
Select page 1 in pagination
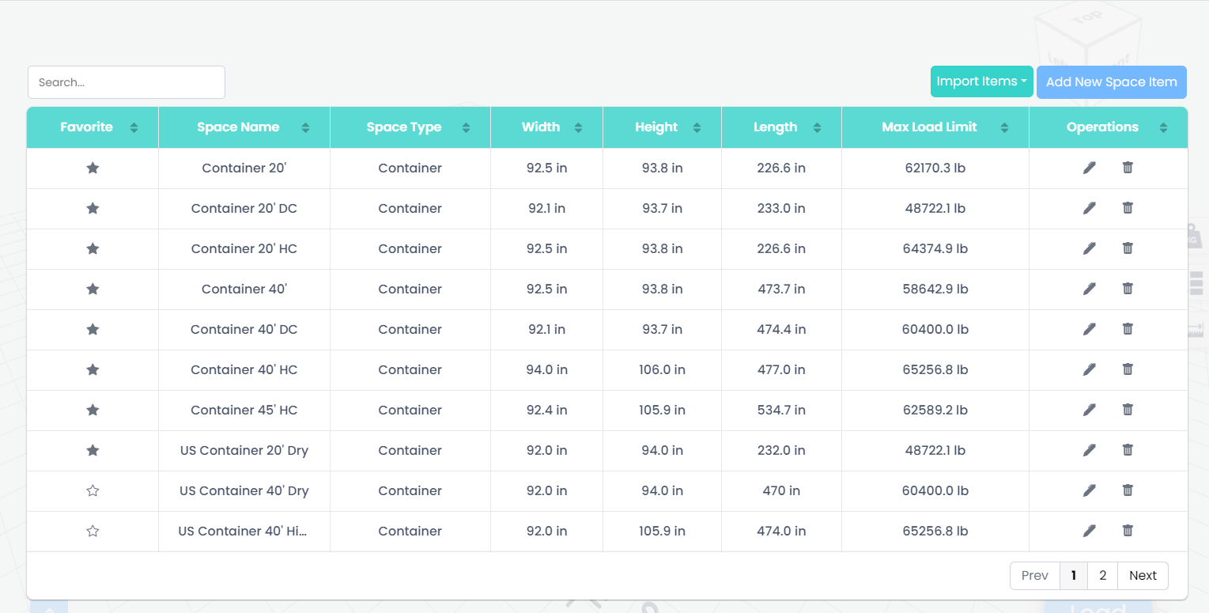point(1074,575)
